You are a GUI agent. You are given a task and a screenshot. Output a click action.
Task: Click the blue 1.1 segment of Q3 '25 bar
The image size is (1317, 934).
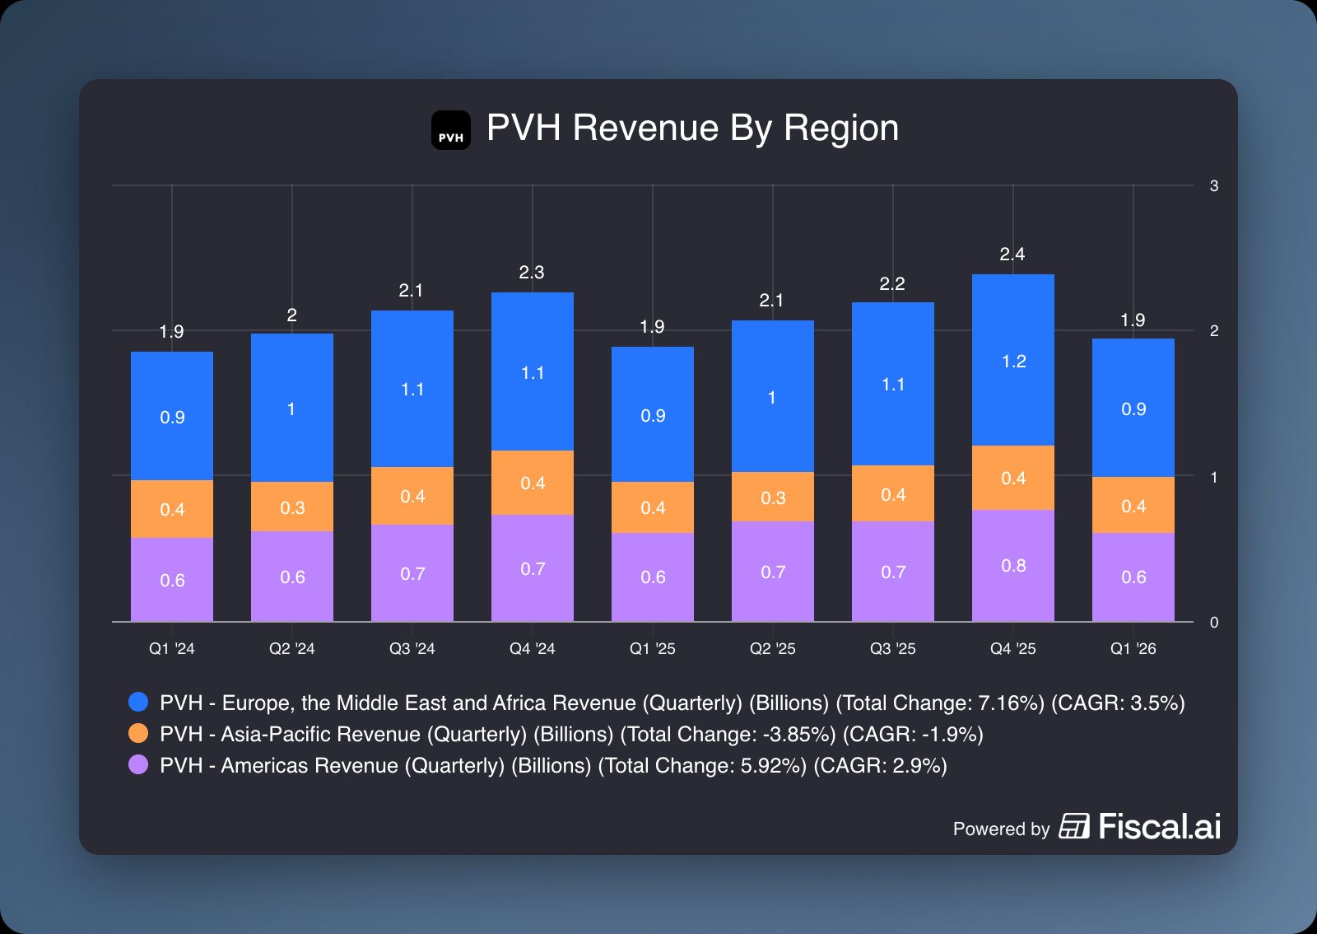pos(893,384)
